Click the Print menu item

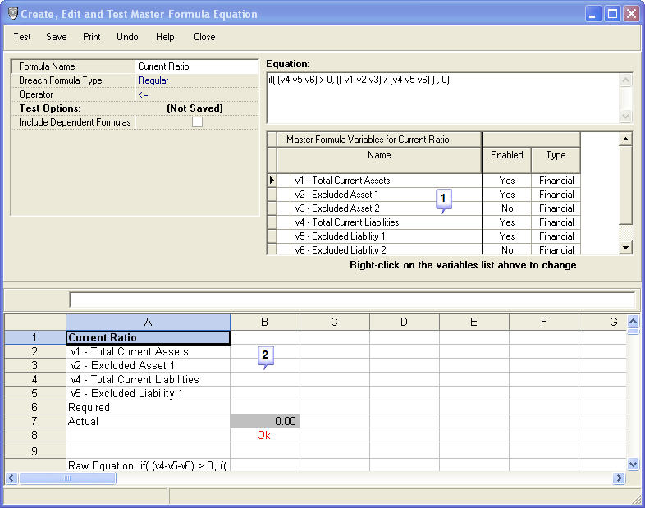[91, 37]
